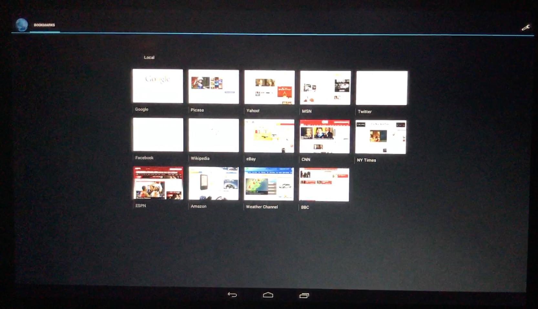Screen dimensions: 538x309
Task: Open the Picasa bookmark thumbnail
Action: point(214,87)
